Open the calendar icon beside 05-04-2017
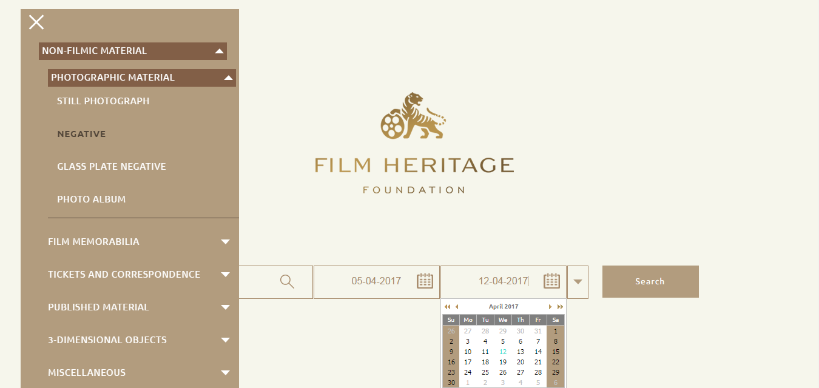Image resolution: width=819 pixels, height=388 pixels. (425, 281)
